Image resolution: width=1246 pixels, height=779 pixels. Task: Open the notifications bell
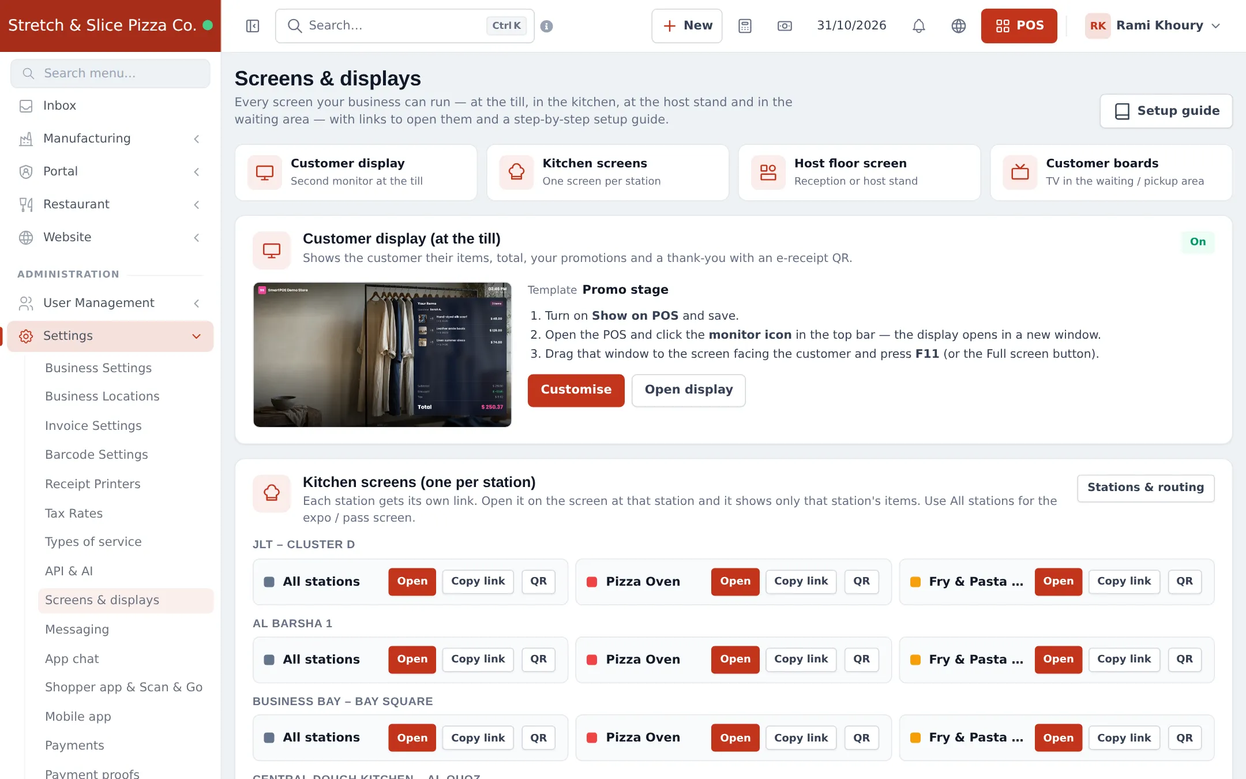pyautogui.click(x=919, y=26)
